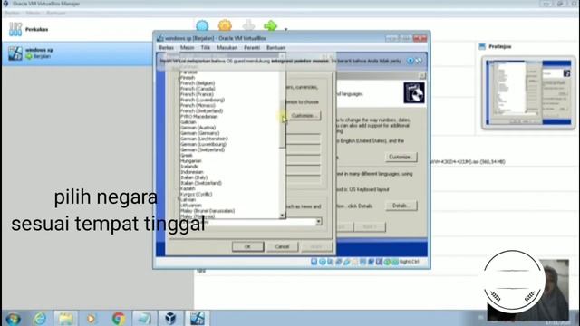
Task: Click OK in the Regional Options dialog
Action: 247,246
